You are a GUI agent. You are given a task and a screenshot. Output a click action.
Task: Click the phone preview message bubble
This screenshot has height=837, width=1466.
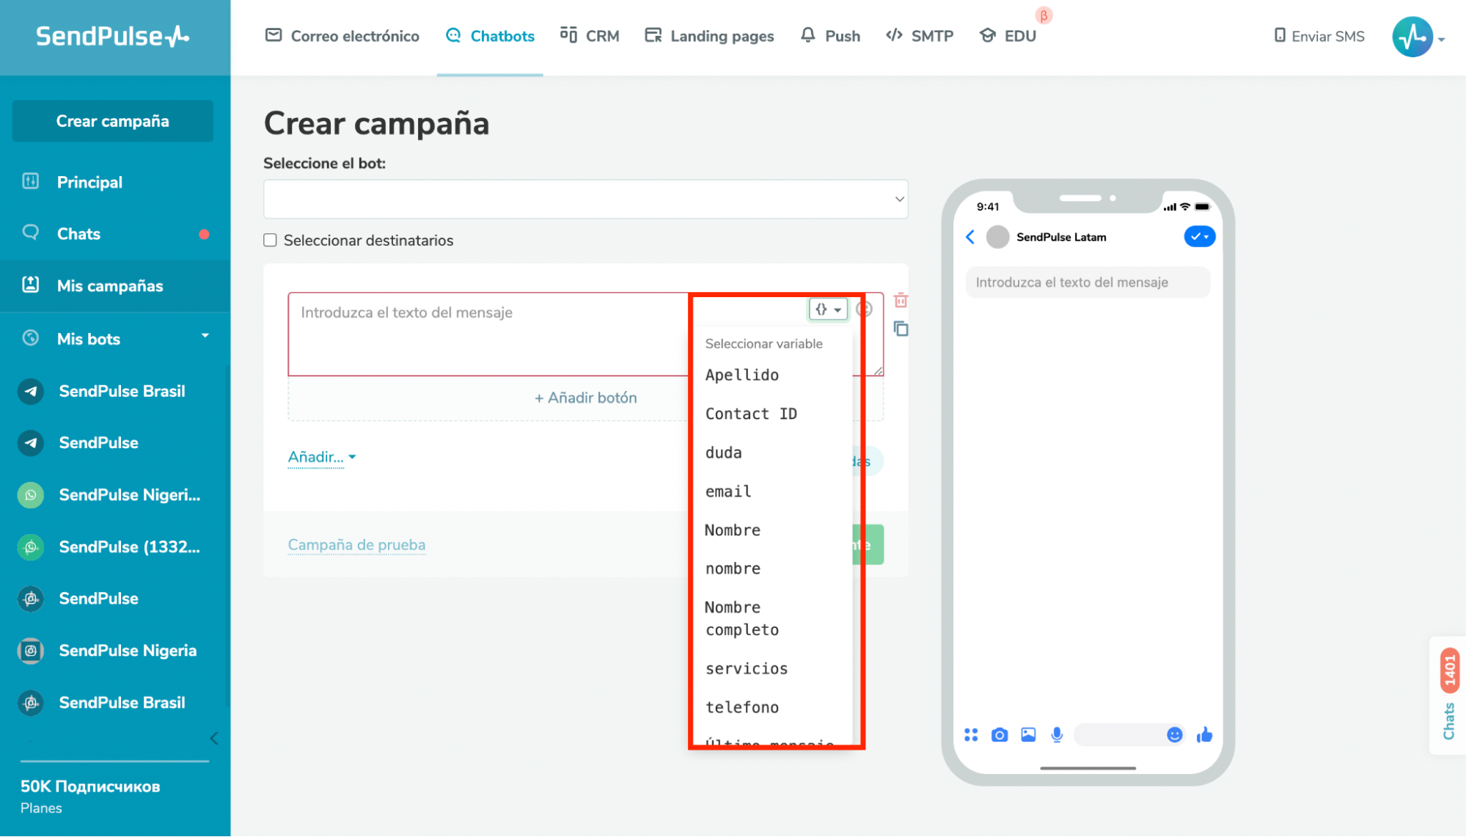(1088, 282)
